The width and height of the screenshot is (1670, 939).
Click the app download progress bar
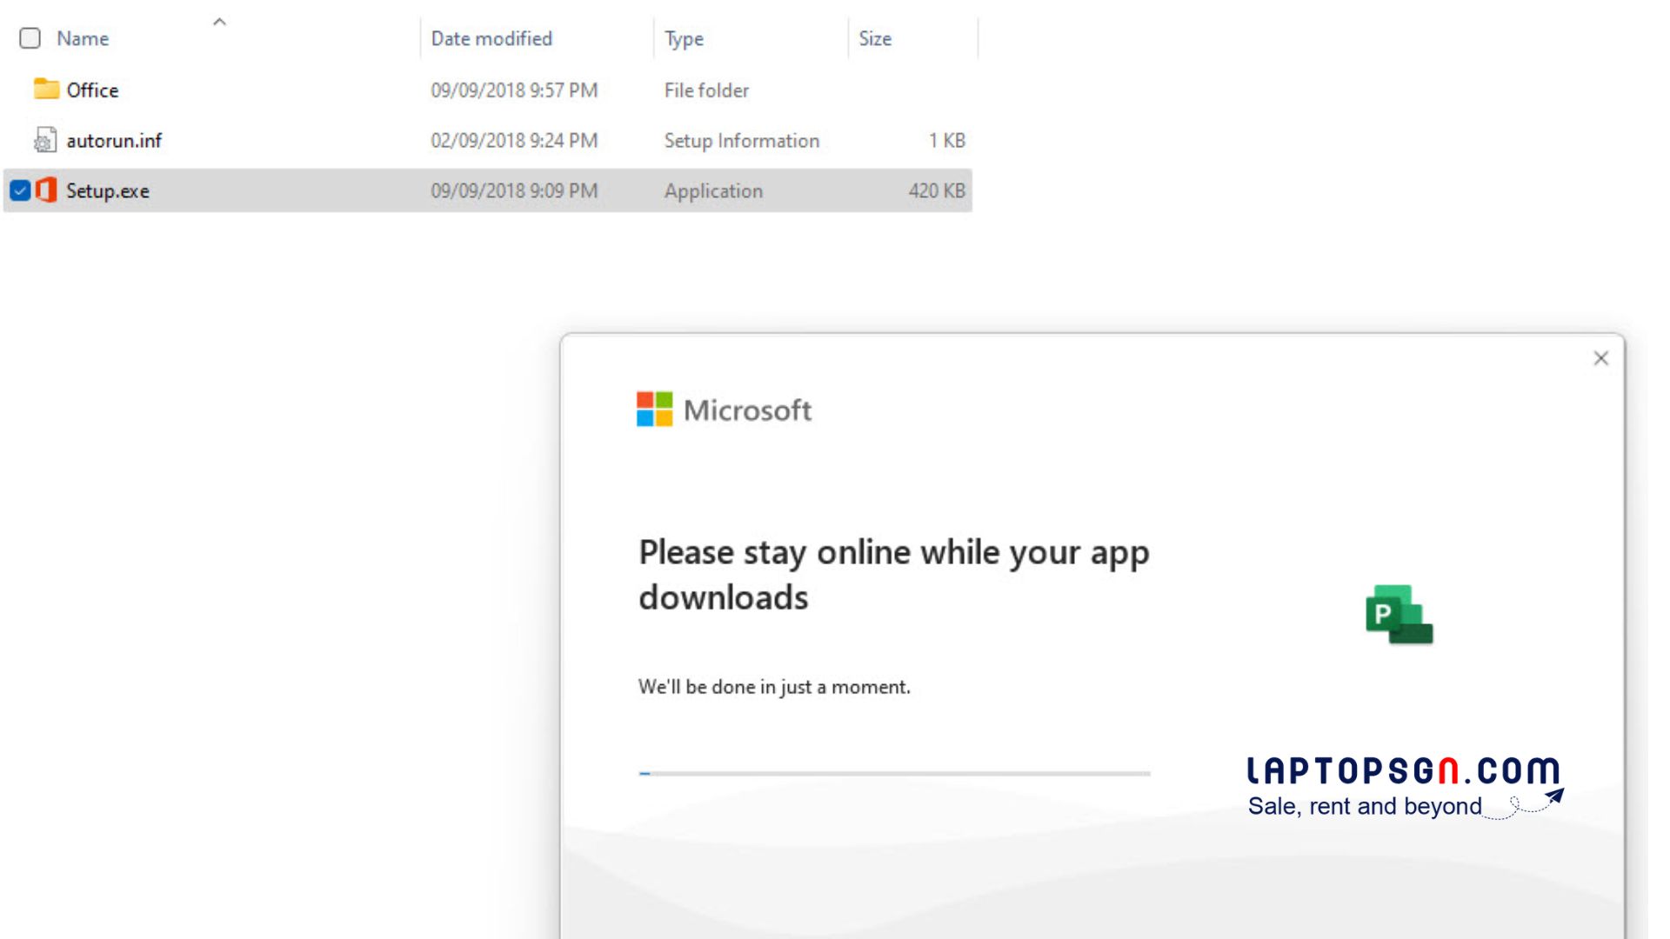tap(894, 773)
